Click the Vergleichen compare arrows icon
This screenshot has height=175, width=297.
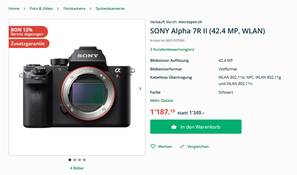pyautogui.click(x=182, y=147)
